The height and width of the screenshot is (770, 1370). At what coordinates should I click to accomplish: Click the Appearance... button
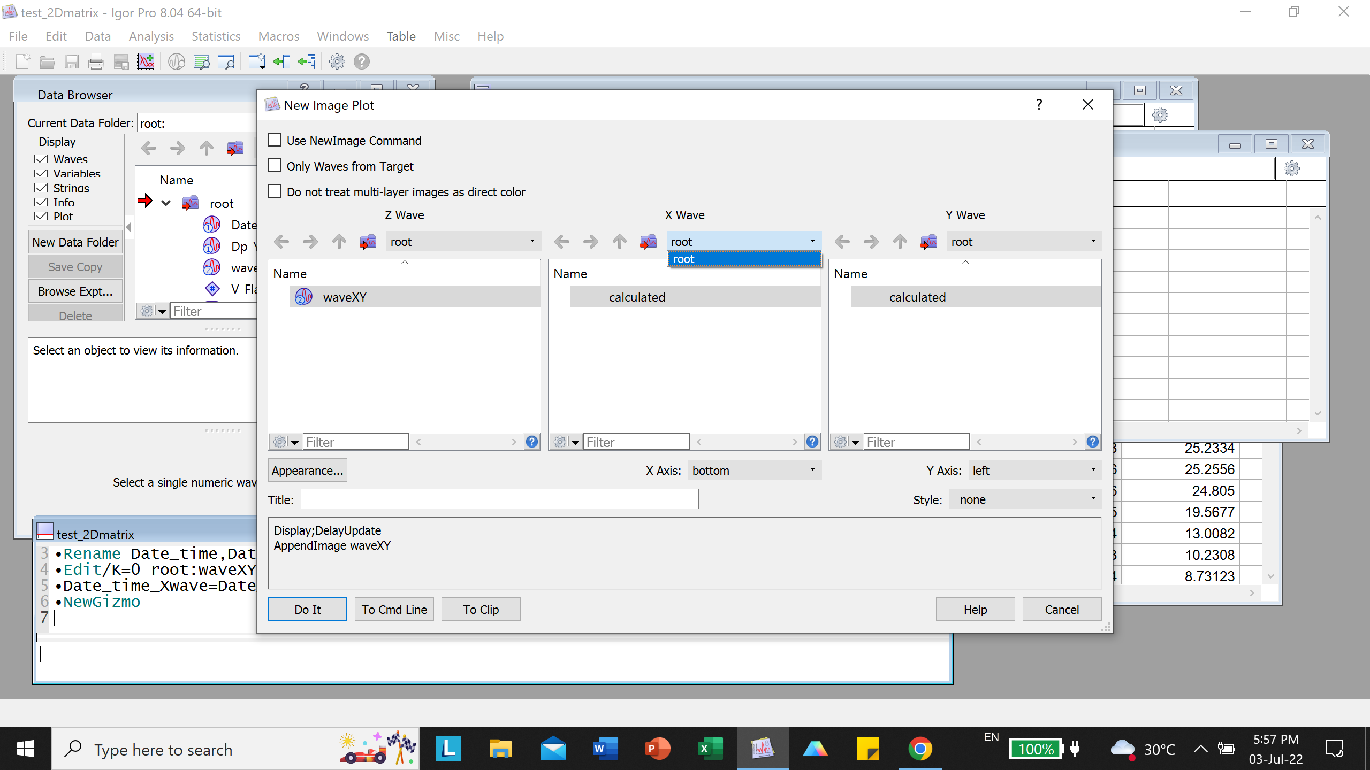pos(307,471)
